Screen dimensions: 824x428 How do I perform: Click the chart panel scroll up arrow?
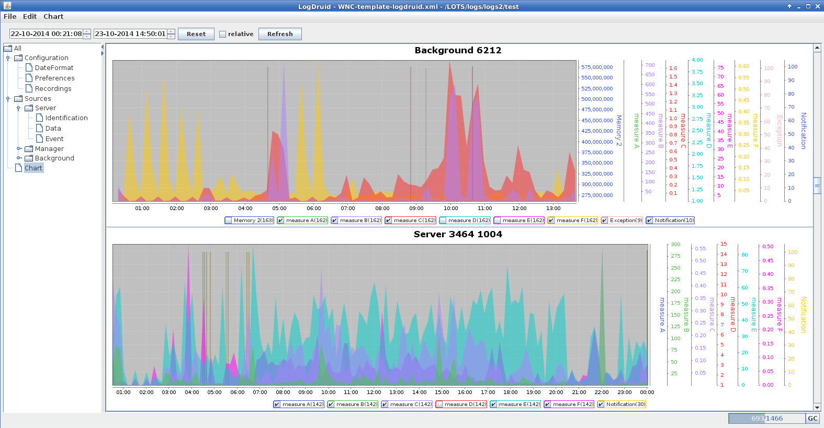[x=817, y=48]
